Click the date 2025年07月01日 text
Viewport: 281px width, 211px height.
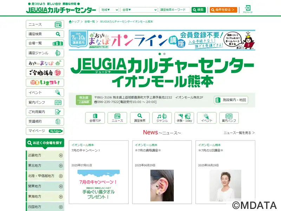pos(82,165)
